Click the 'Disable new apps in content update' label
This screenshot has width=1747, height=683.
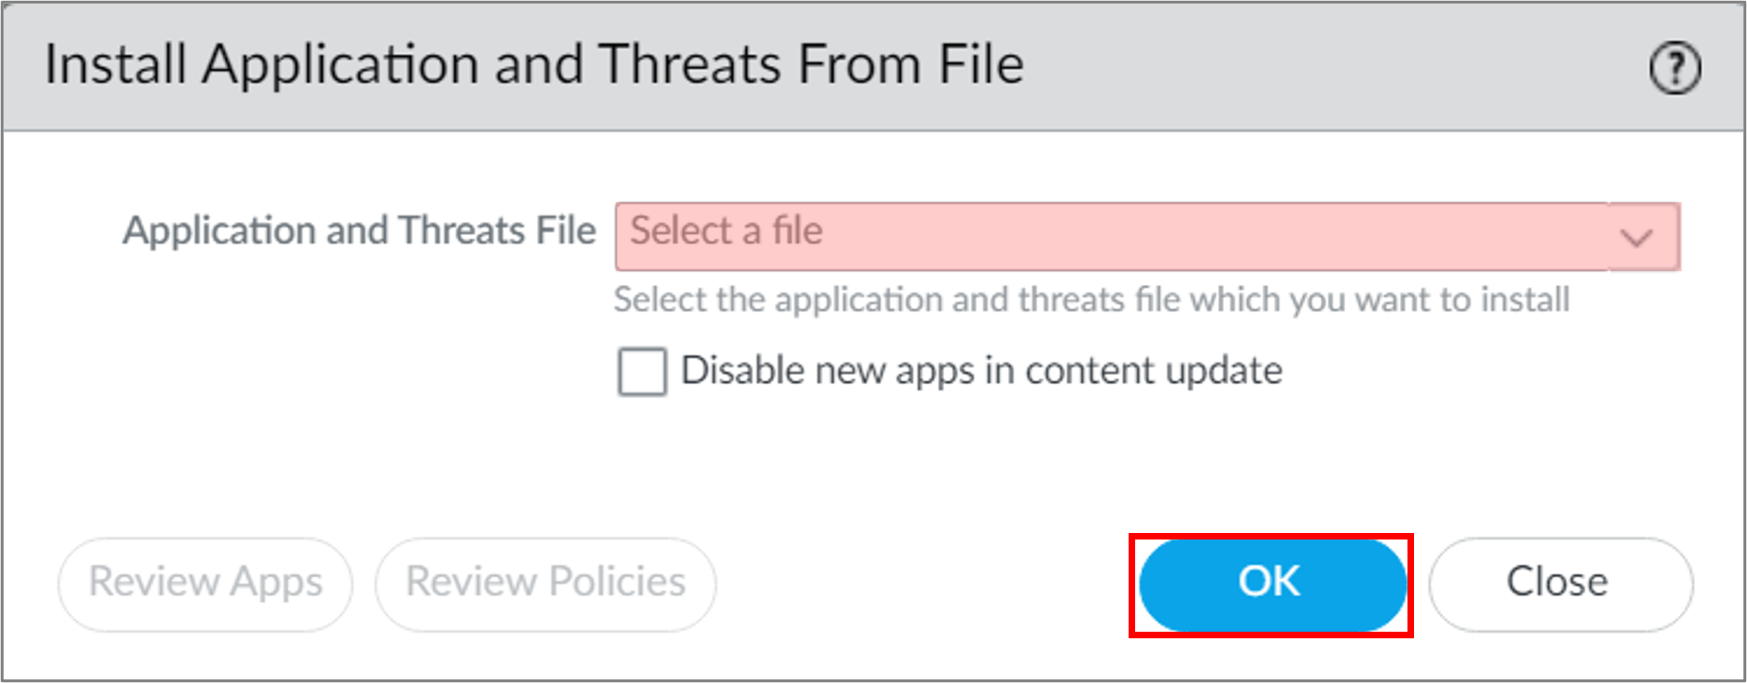click(x=981, y=371)
